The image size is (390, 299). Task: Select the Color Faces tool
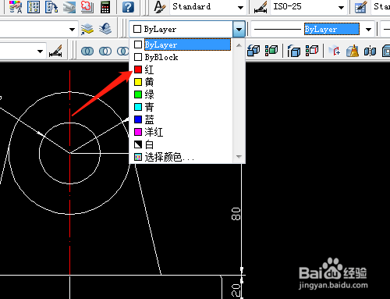(271, 51)
